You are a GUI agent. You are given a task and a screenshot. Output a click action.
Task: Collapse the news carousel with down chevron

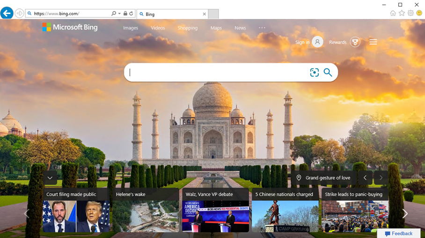[50, 178]
